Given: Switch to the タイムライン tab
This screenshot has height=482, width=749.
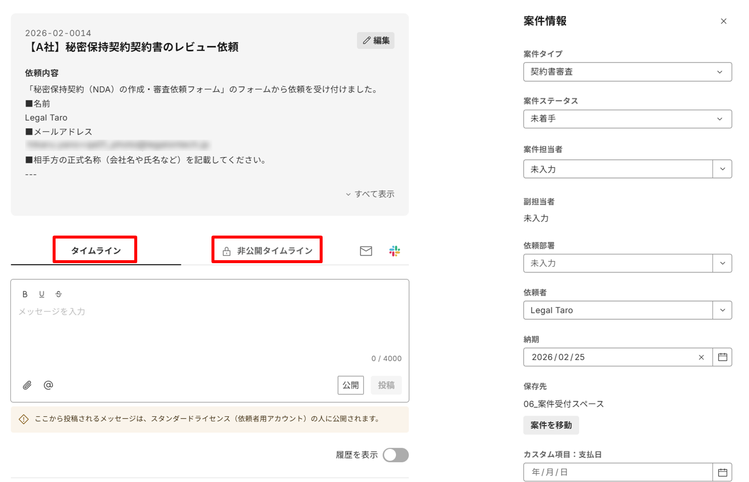Looking at the screenshot, I should tap(95, 250).
